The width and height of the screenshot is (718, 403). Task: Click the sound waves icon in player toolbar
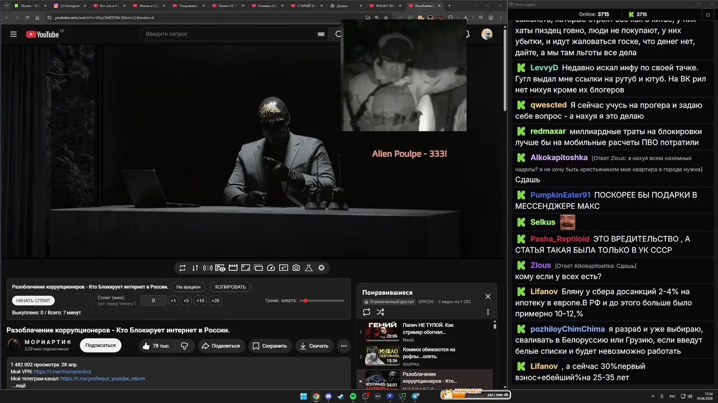(x=208, y=268)
